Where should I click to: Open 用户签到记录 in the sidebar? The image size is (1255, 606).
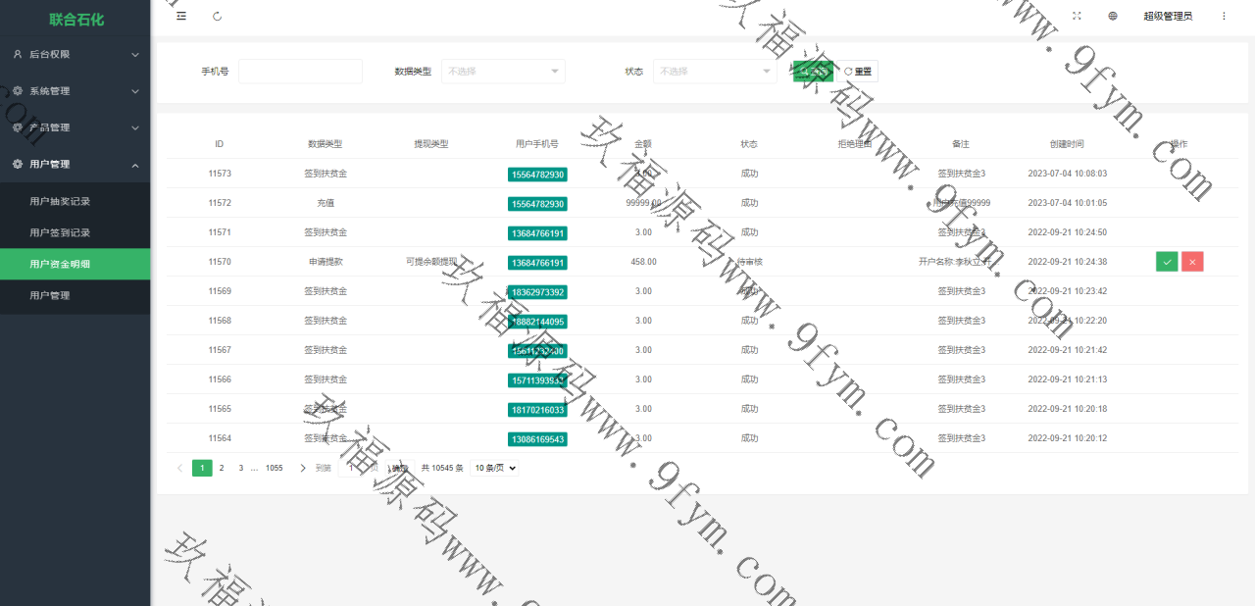pyautogui.click(x=60, y=232)
